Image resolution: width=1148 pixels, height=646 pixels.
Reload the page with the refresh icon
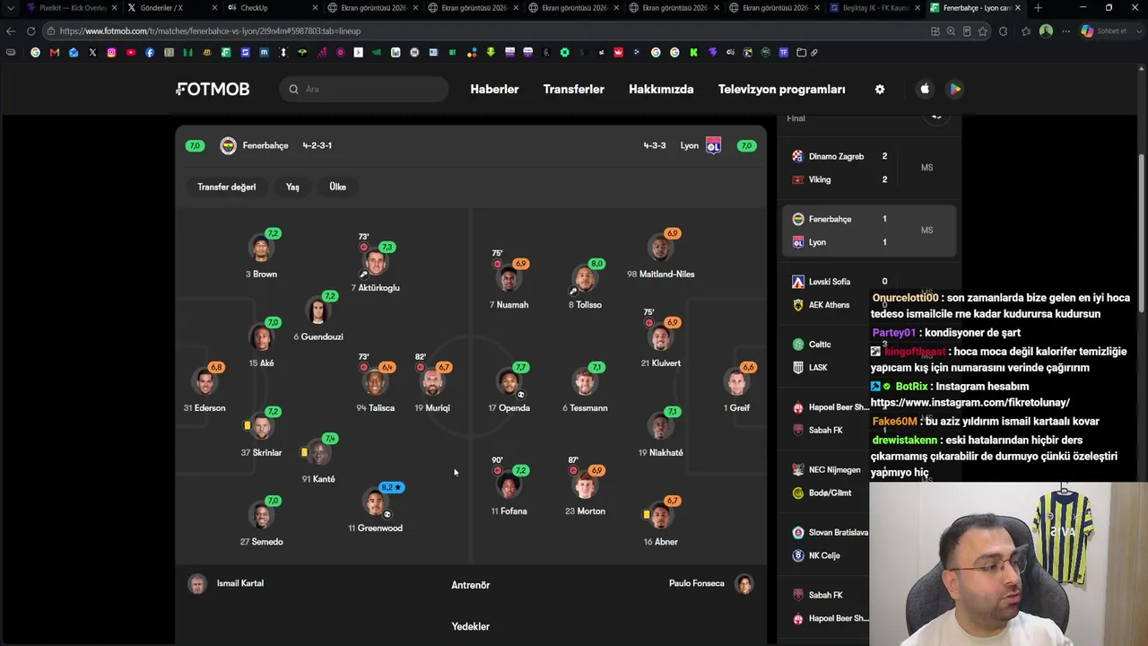30,31
